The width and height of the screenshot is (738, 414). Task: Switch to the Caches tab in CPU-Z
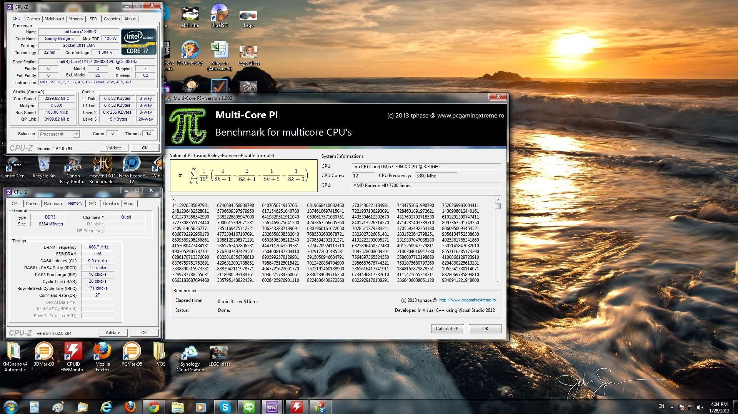pos(33,19)
